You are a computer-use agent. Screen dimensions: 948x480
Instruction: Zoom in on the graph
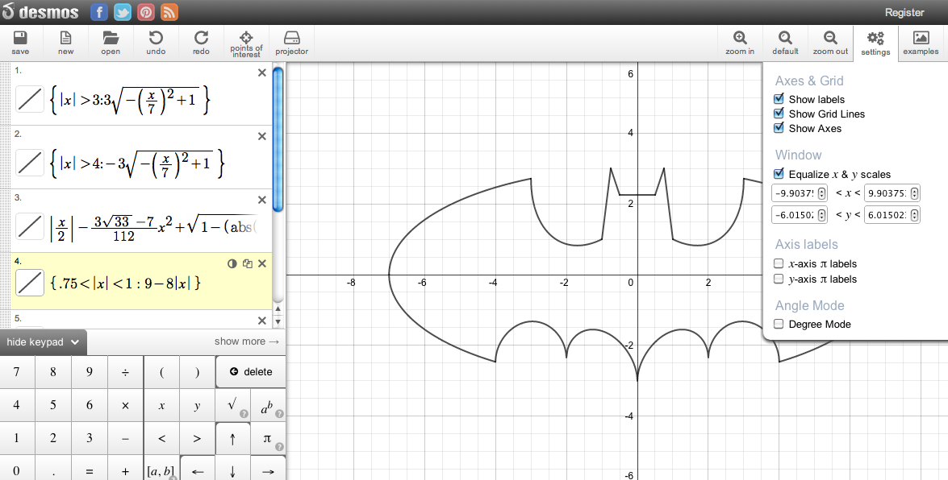point(739,43)
